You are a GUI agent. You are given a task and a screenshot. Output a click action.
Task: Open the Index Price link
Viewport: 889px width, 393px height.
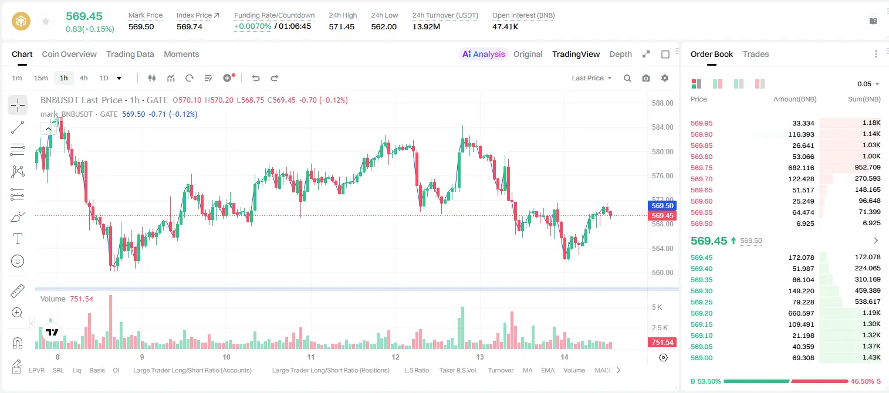coord(198,15)
